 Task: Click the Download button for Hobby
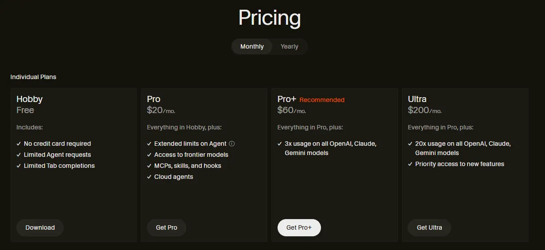[40, 227]
